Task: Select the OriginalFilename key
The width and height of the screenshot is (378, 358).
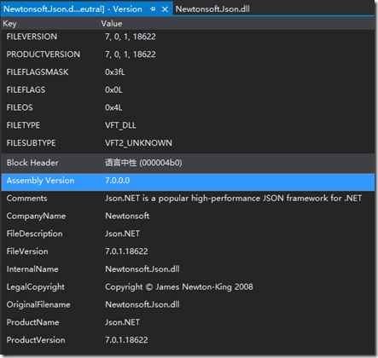Action: pos(38,305)
